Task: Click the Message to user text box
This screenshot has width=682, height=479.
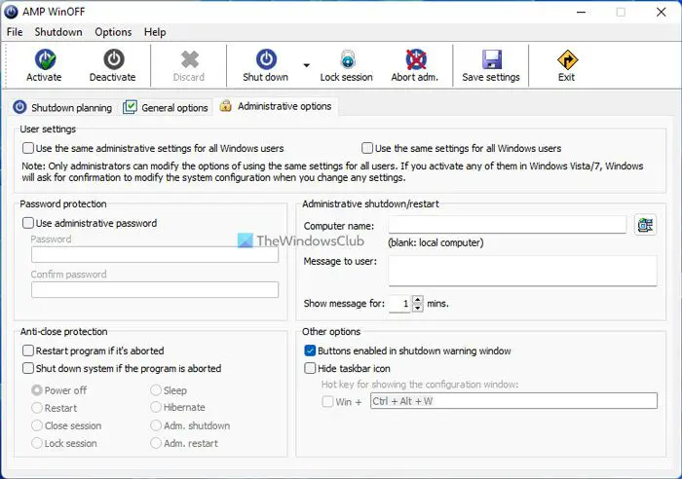Action: (523, 271)
